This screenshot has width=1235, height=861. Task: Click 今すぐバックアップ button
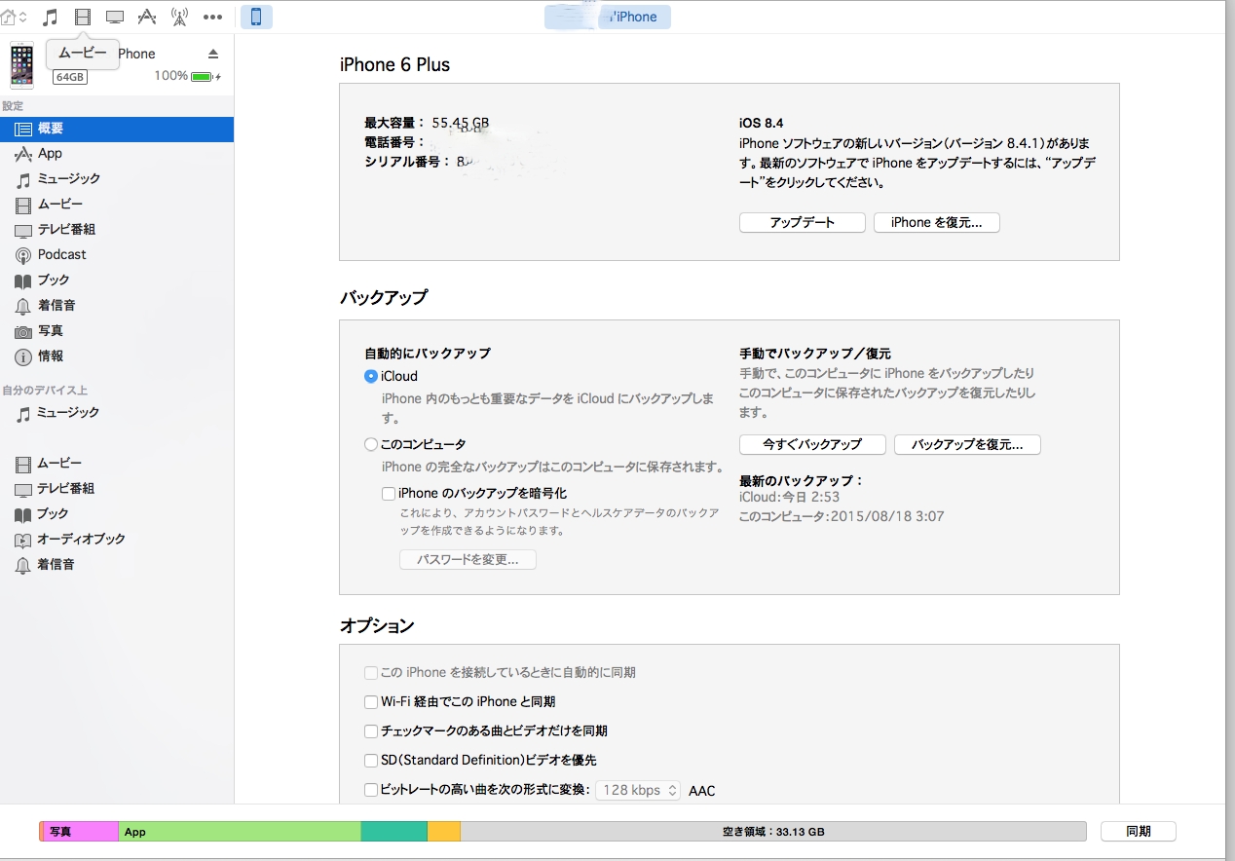pyautogui.click(x=812, y=444)
